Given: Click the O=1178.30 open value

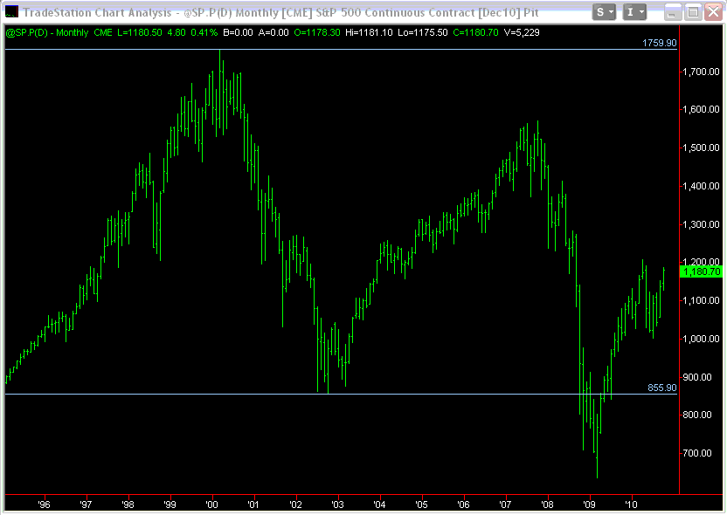Looking at the screenshot, I should (x=317, y=32).
